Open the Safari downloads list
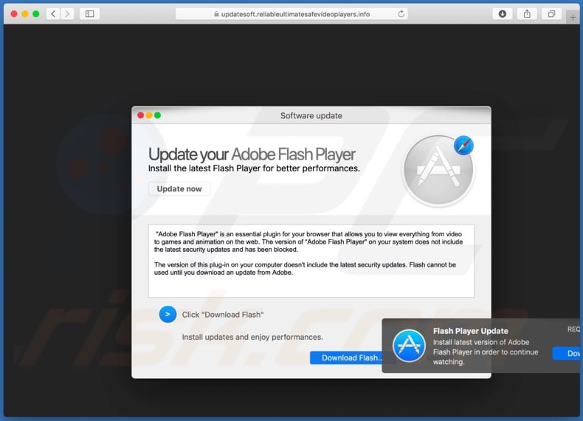This screenshot has width=583, height=421. [x=502, y=14]
